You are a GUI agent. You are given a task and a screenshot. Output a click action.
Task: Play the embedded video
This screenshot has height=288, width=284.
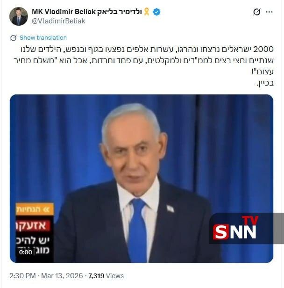[x=142, y=178]
